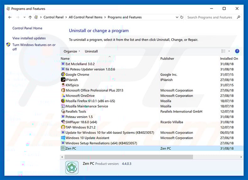Click the Control Panel breadcrumb
The image size is (248, 180).
tap(53, 17)
